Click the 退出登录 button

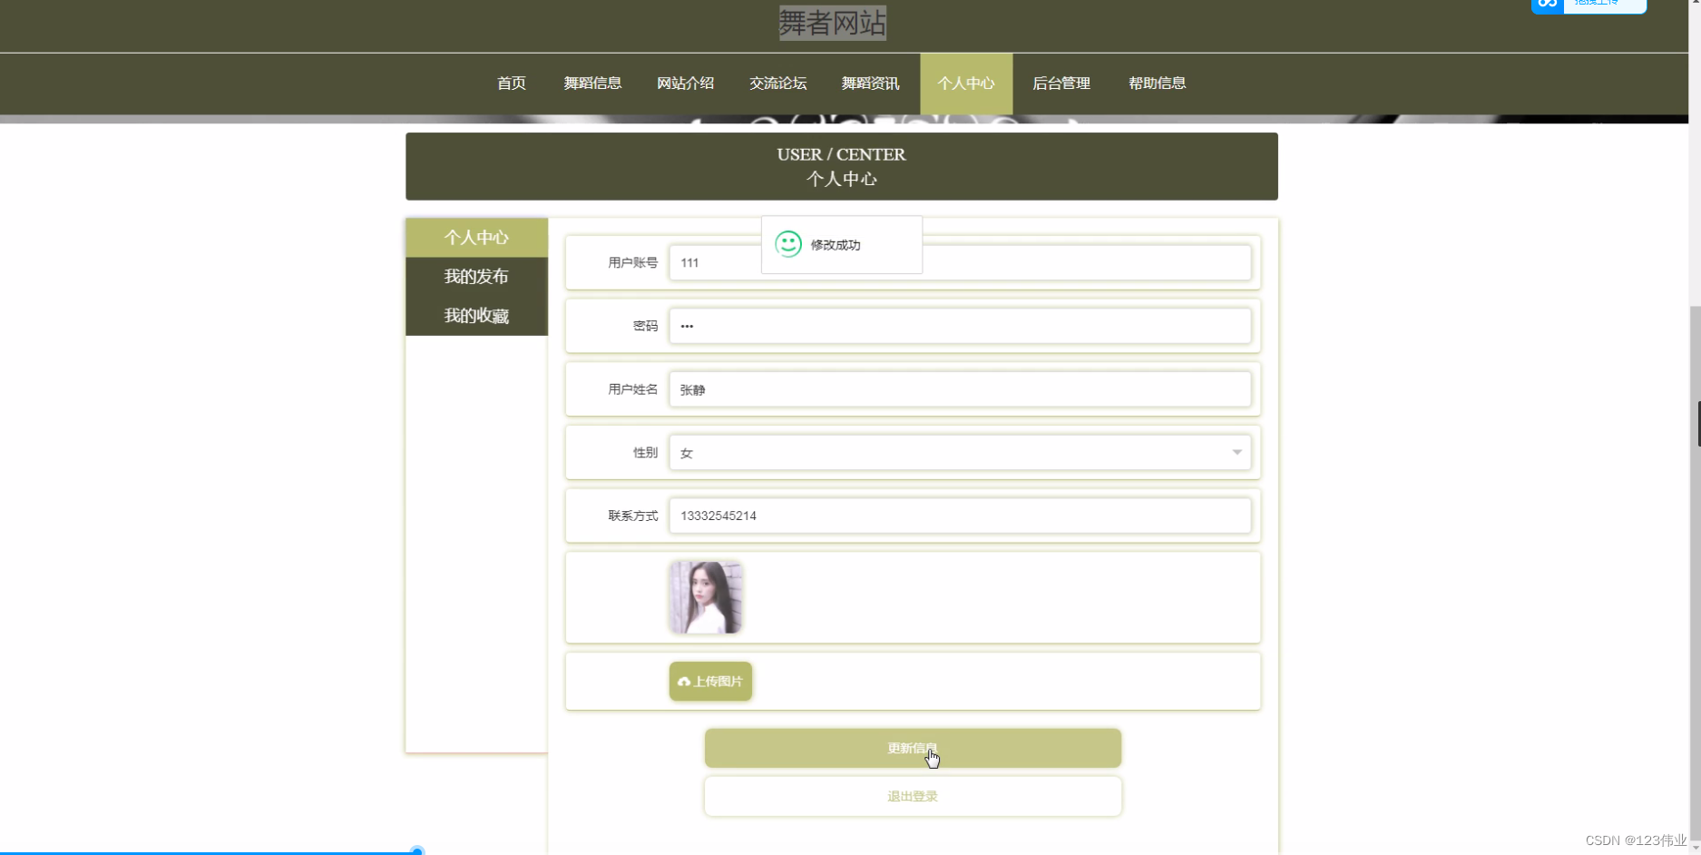[912, 796]
